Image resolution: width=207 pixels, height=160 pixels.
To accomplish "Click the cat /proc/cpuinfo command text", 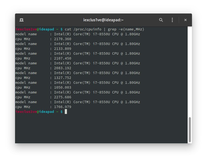I will pos(83,29).
